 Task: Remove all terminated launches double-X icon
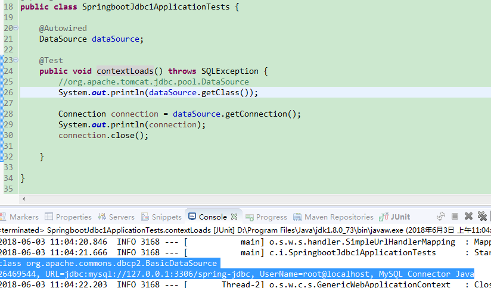click(x=482, y=216)
